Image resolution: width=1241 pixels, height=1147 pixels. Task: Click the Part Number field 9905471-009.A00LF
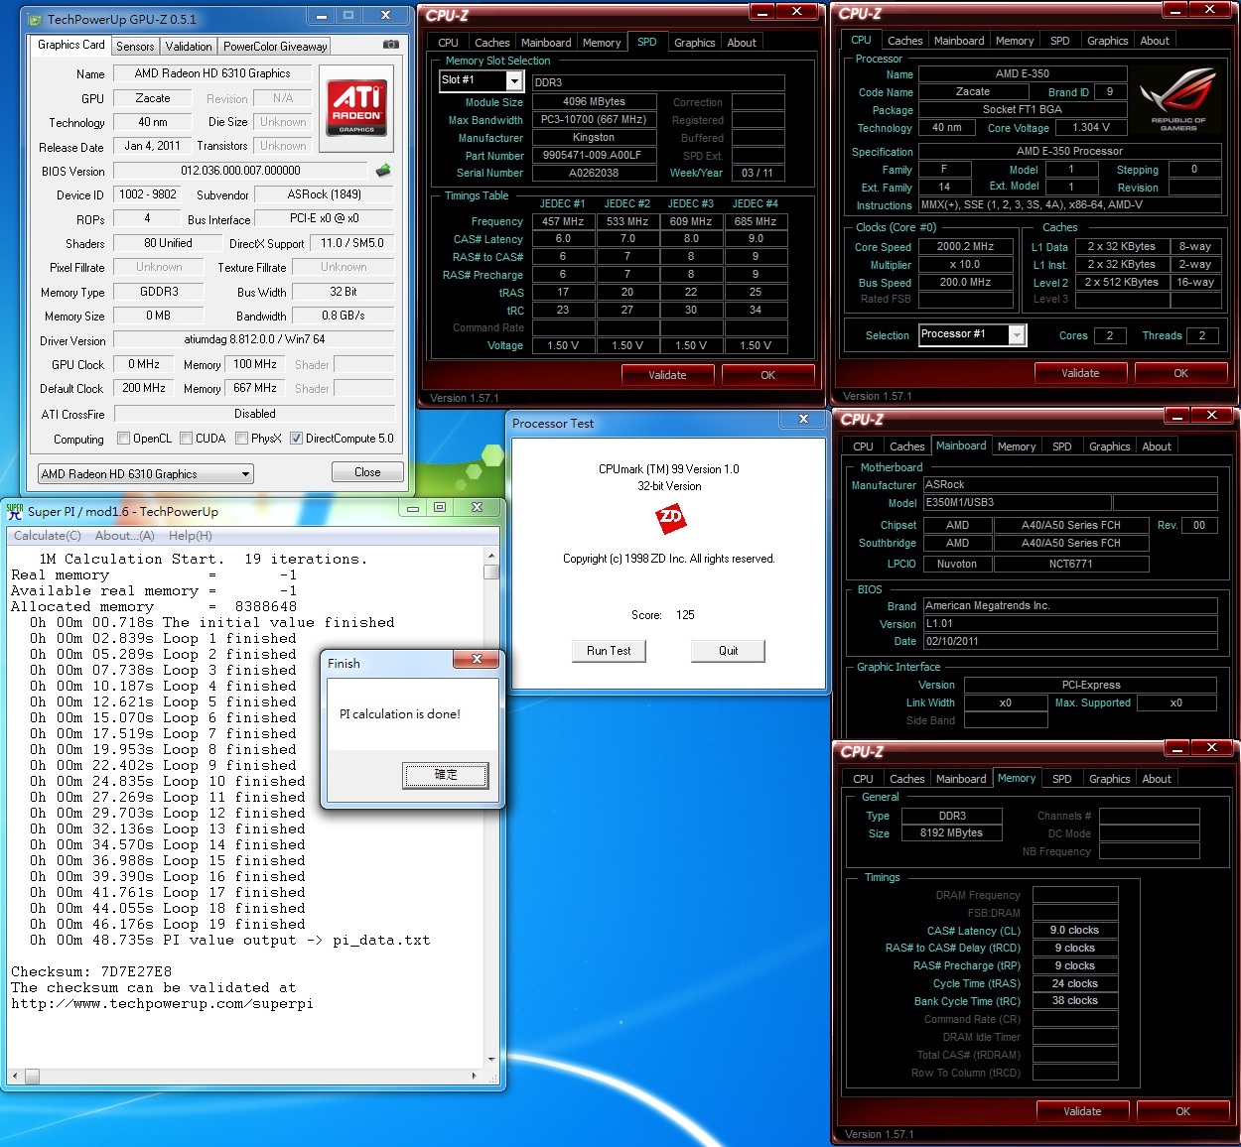(594, 155)
